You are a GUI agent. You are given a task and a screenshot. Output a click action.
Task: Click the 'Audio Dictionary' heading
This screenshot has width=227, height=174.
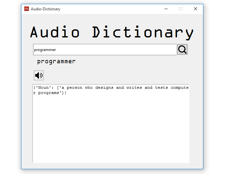112,32
